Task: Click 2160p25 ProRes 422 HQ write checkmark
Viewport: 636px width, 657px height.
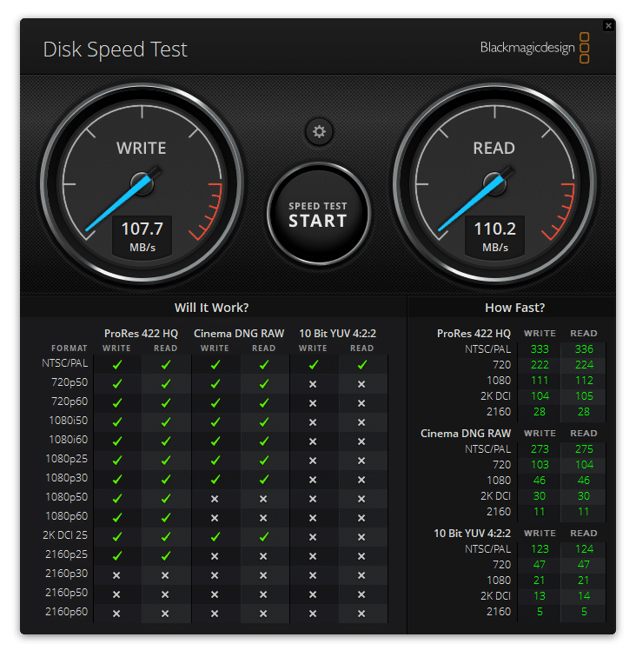Action: coord(117,555)
